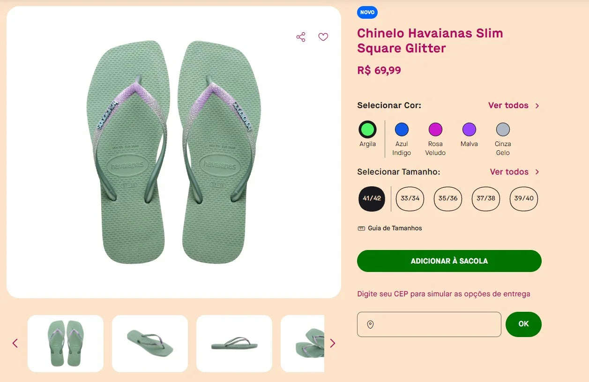This screenshot has width=589, height=382.
Task: Select size 37/38
Action: 486,198
